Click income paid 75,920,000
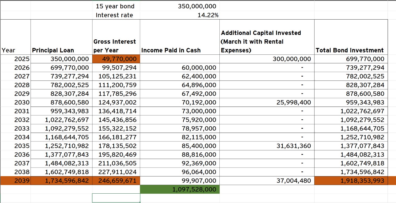 coord(180,120)
